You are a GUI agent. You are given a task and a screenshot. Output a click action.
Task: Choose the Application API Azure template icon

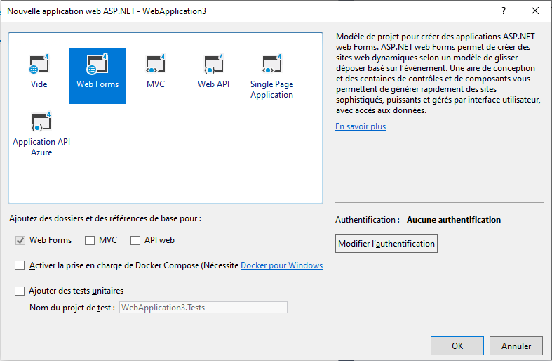(x=41, y=122)
